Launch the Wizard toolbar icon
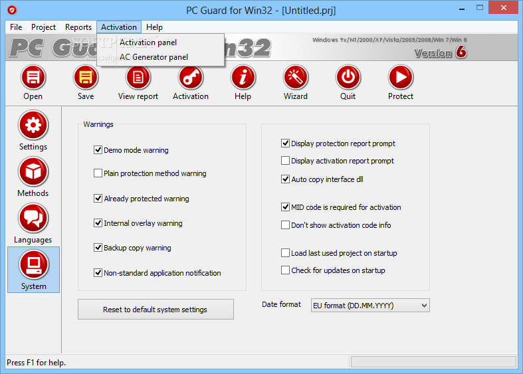 (x=296, y=78)
